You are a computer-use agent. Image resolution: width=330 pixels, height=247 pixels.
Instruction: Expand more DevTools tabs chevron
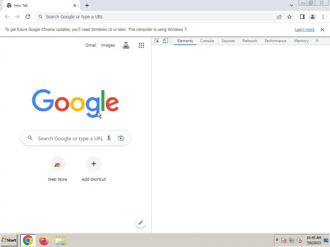[317, 41]
